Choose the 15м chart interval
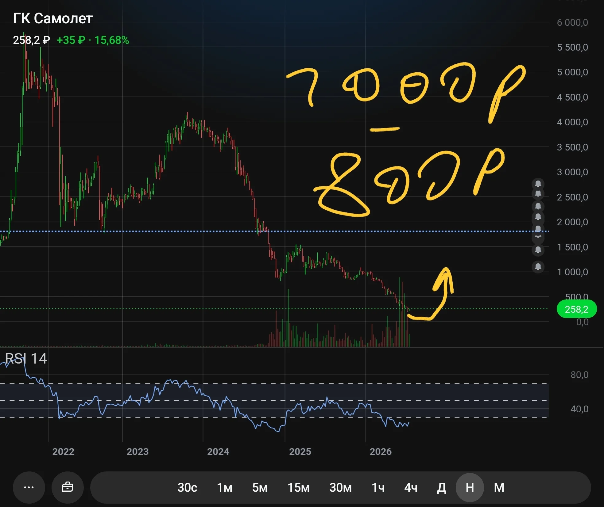This screenshot has height=507, width=604. (x=299, y=487)
